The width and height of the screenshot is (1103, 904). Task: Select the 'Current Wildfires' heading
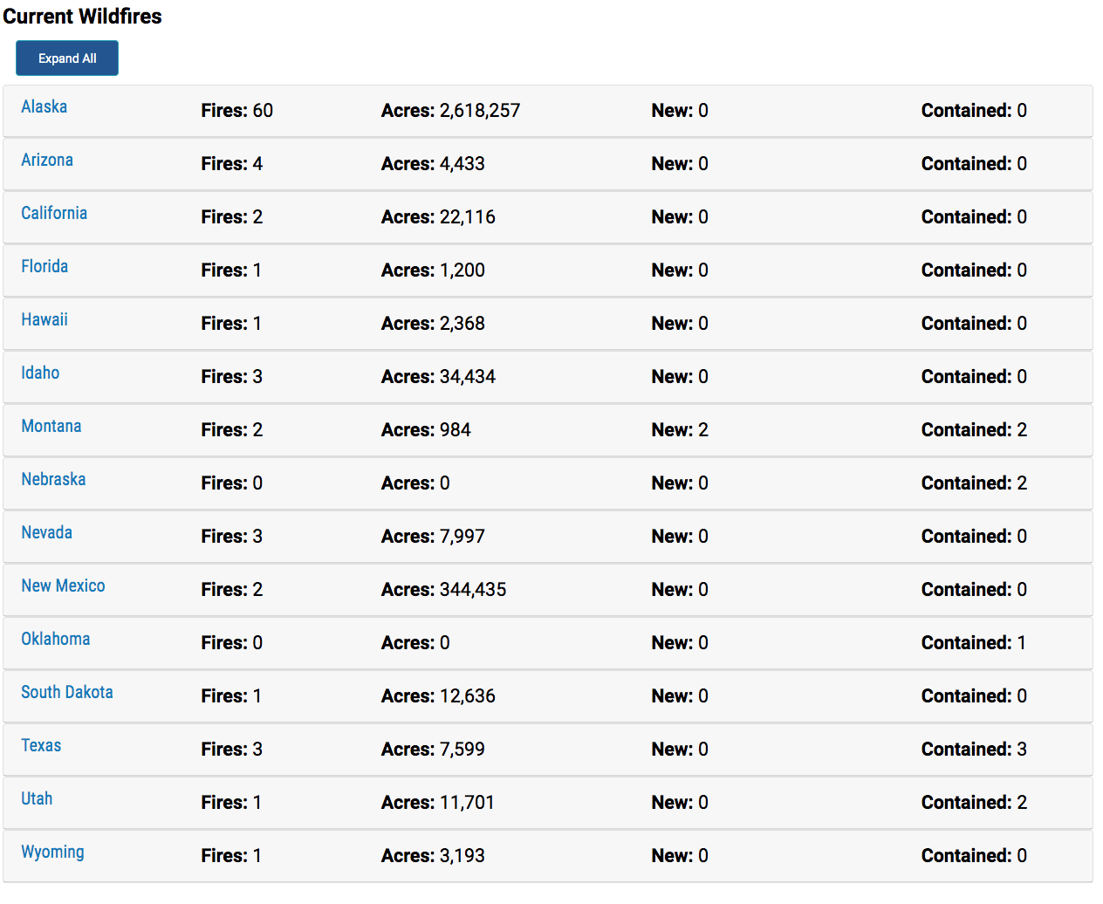pos(83,17)
